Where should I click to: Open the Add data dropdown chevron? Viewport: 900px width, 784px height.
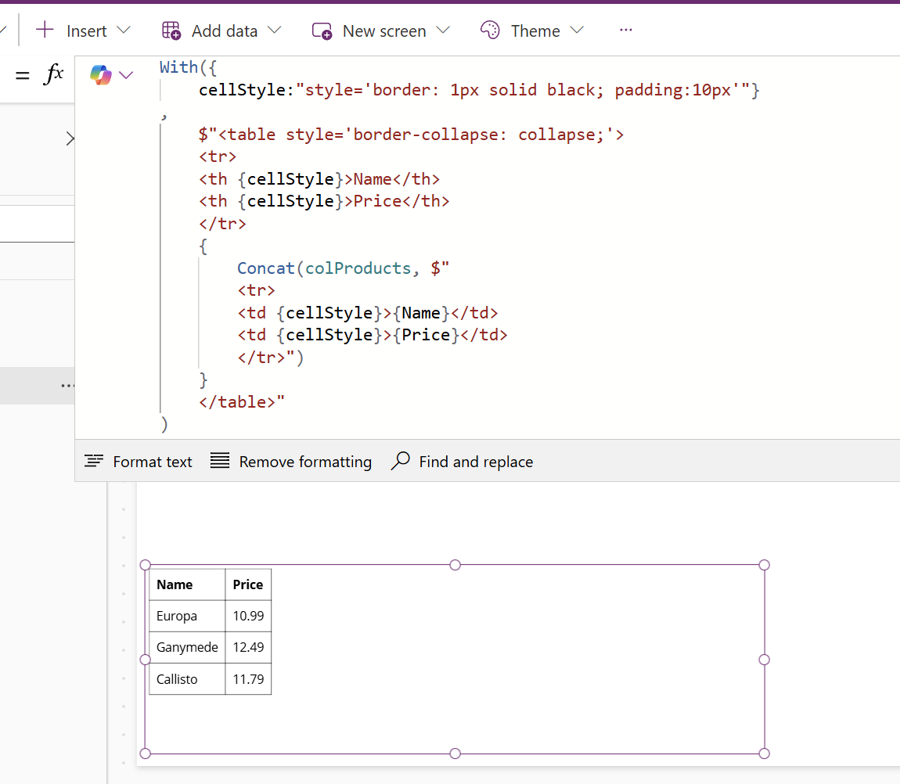(x=275, y=30)
